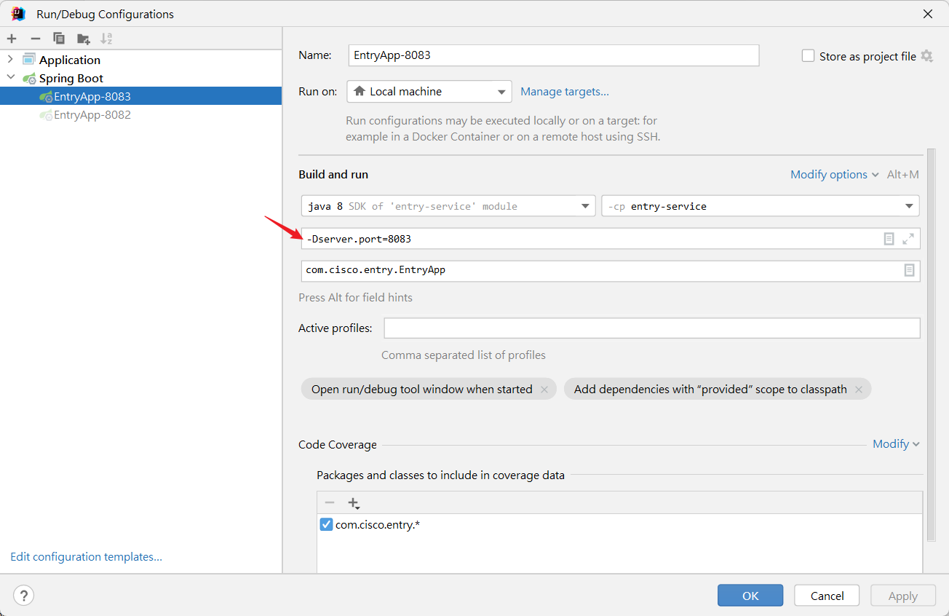Click the 'Build and run' heading
The width and height of the screenshot is (949, 616).
[x=333, y=175]
